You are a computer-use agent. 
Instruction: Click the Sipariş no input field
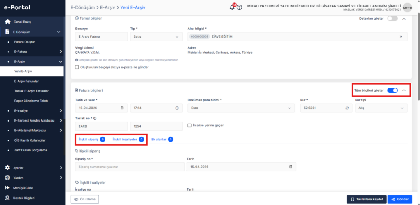130,167
